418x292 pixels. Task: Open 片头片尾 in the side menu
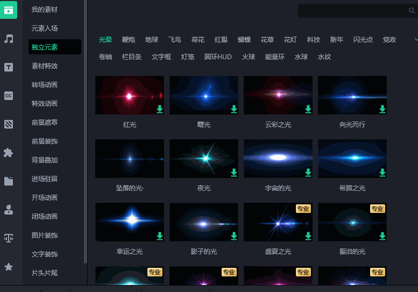pyautogui.click(x=45, y=273)
